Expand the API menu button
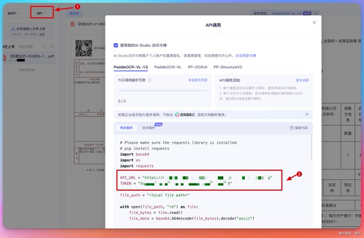 (x=41, y=13)
